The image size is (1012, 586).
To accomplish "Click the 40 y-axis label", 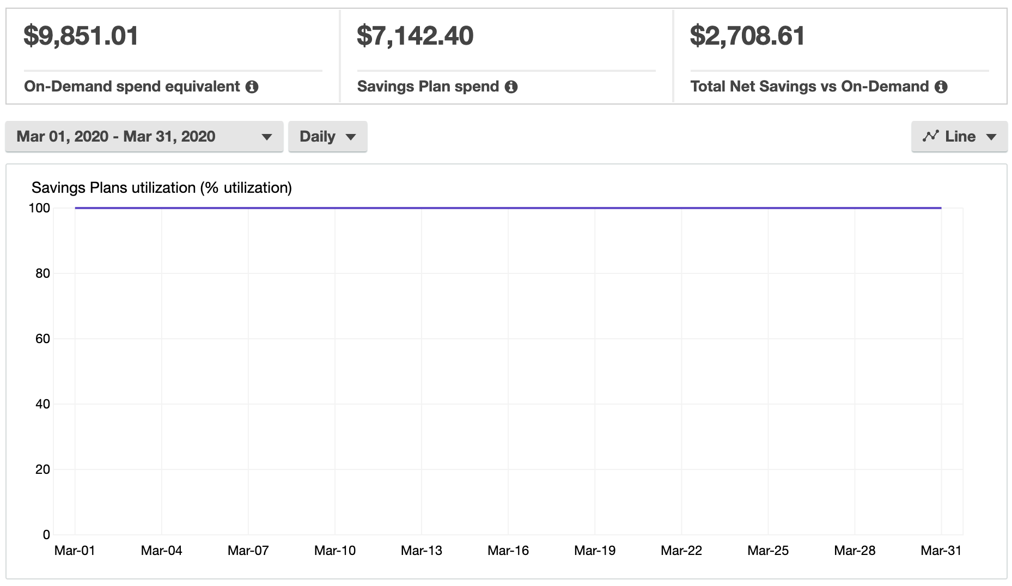I will (42, 404).
